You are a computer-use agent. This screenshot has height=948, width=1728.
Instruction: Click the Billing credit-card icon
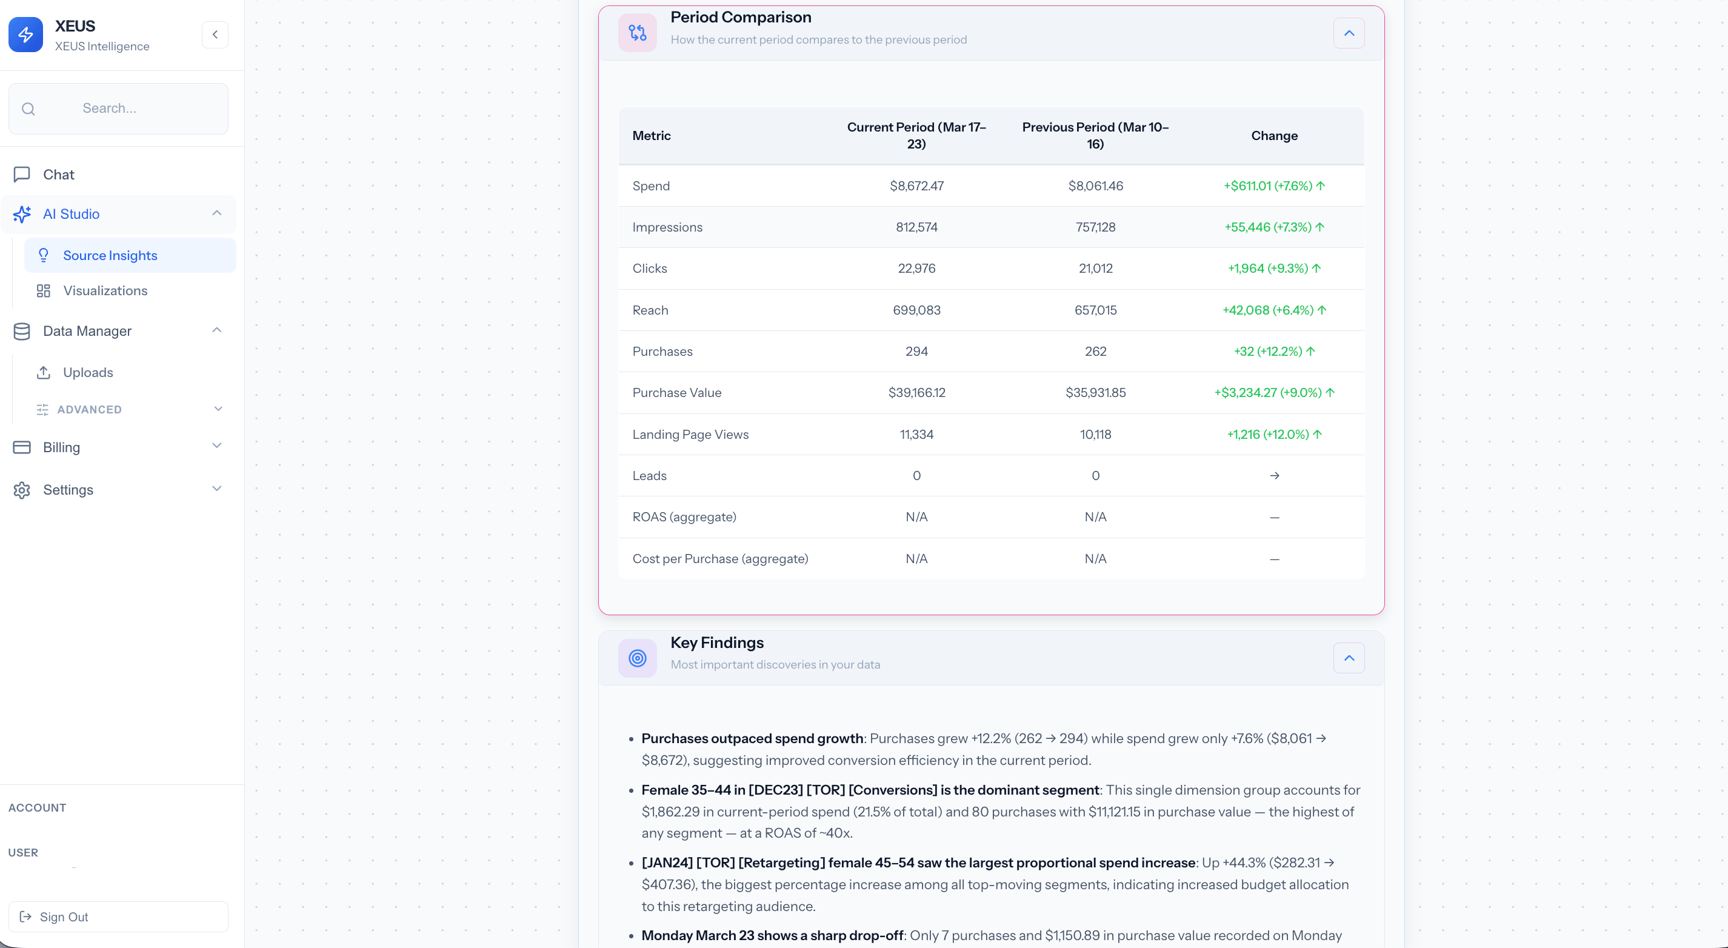pos(22,447)
